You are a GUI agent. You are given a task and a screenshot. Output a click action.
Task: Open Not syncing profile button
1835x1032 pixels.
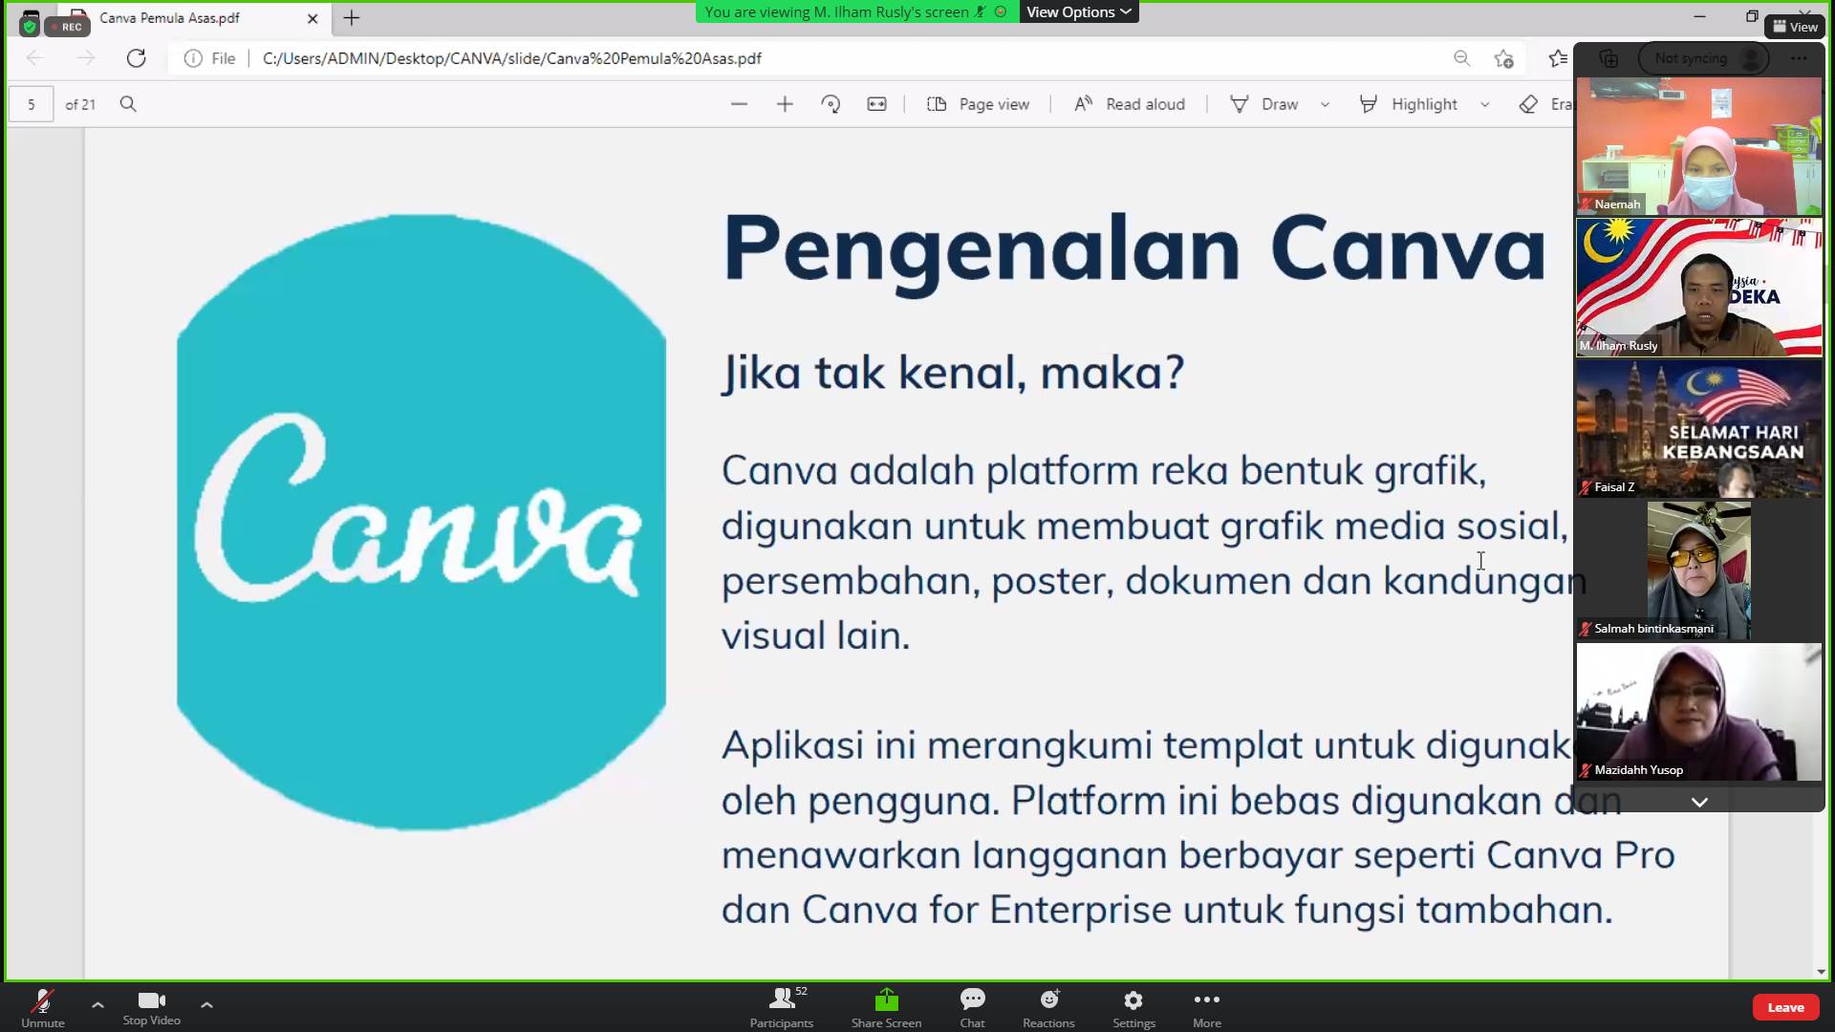click(x=1704, y=58)
